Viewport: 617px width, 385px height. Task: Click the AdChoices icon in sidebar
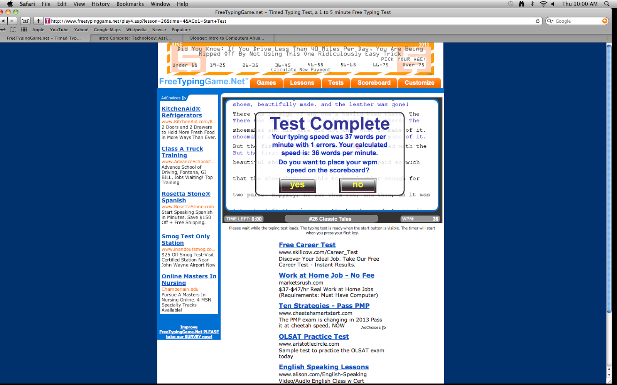184,98
